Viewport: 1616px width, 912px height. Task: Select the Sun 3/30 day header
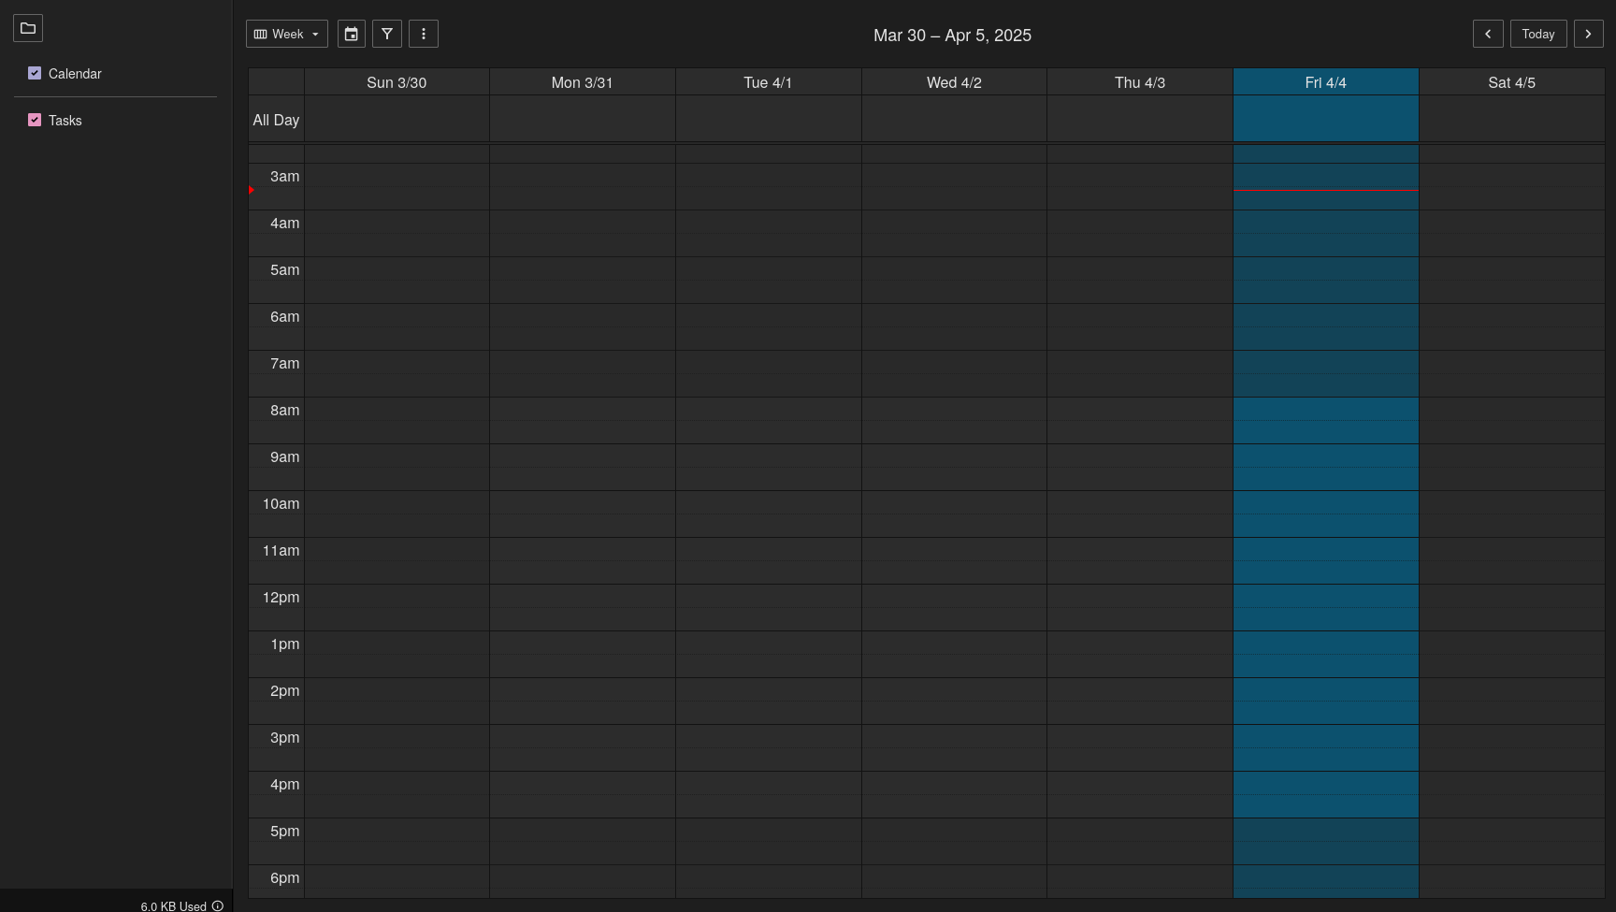click(x=397, y=82)
